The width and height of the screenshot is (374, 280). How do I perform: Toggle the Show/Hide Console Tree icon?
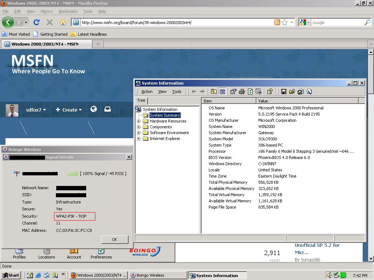click(222, 92)
